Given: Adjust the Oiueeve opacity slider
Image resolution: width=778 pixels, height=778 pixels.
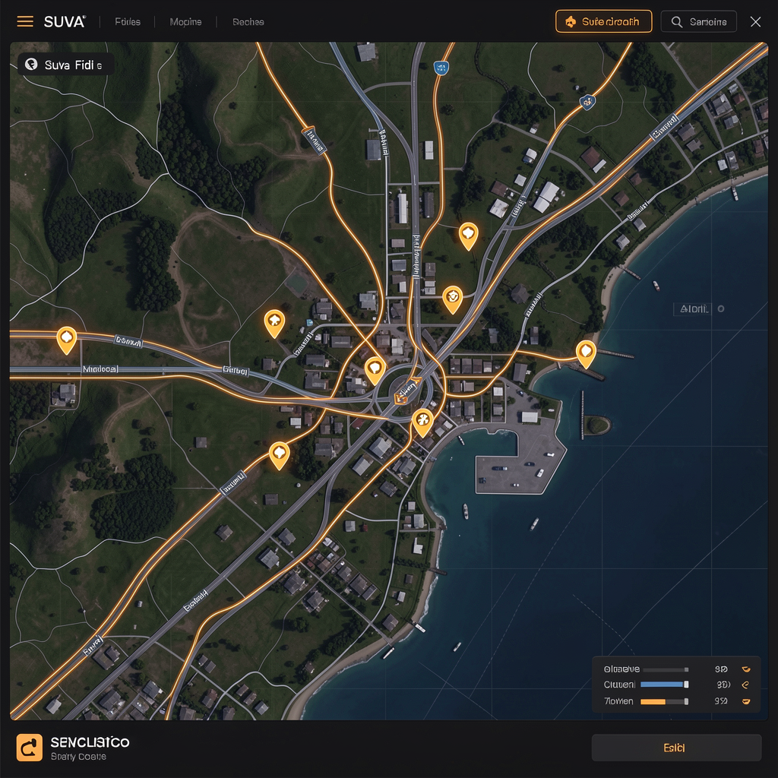Looking at the screenshot, I should click(664, 669).
